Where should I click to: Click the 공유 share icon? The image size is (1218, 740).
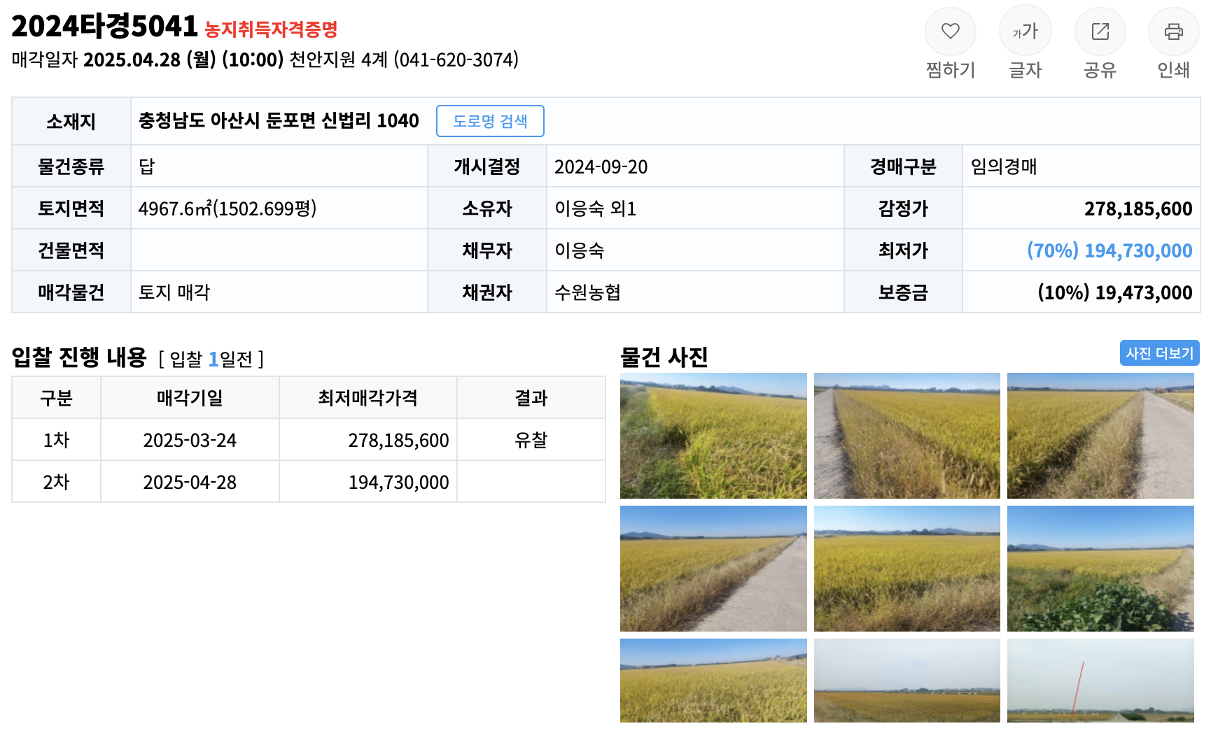pos(1100,31)
